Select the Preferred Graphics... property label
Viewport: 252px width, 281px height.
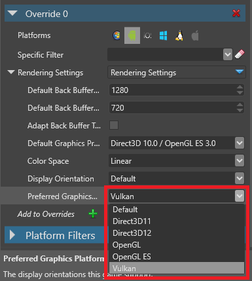[x=62, y=197]
